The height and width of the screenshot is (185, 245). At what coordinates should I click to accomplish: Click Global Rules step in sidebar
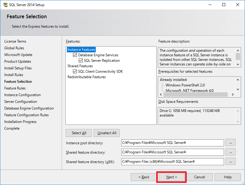coord(14,48)
